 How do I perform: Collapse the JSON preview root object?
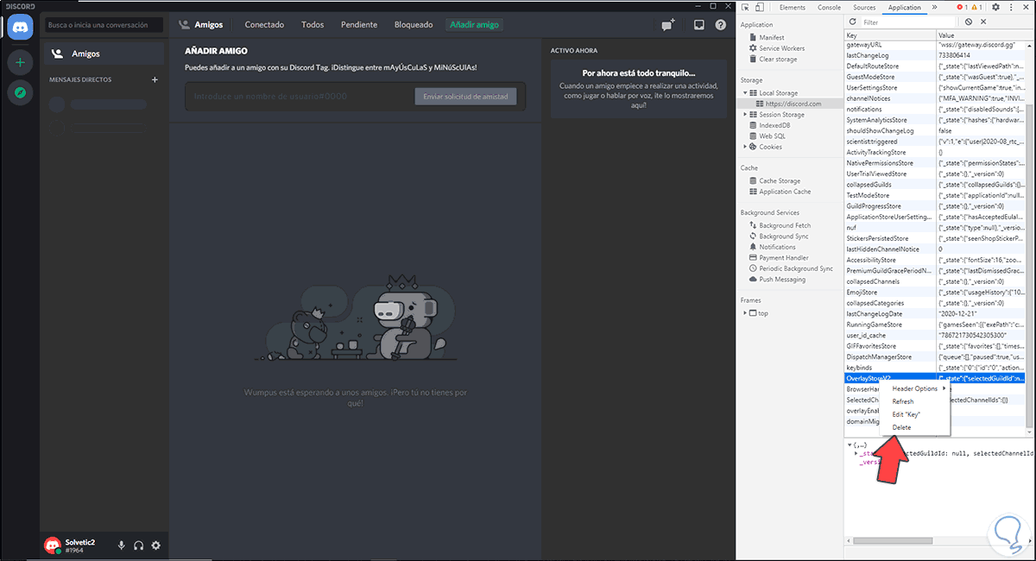850,444
